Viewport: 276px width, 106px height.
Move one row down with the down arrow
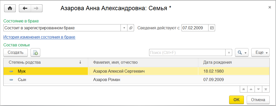(x=258, y=89)
